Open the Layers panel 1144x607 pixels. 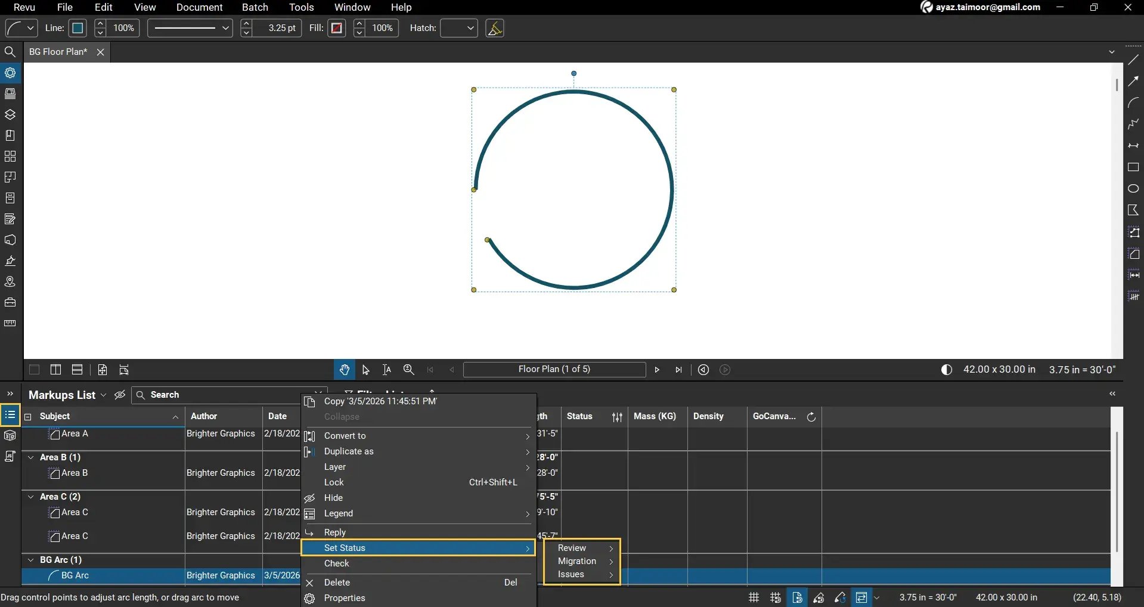click(10, 114)
